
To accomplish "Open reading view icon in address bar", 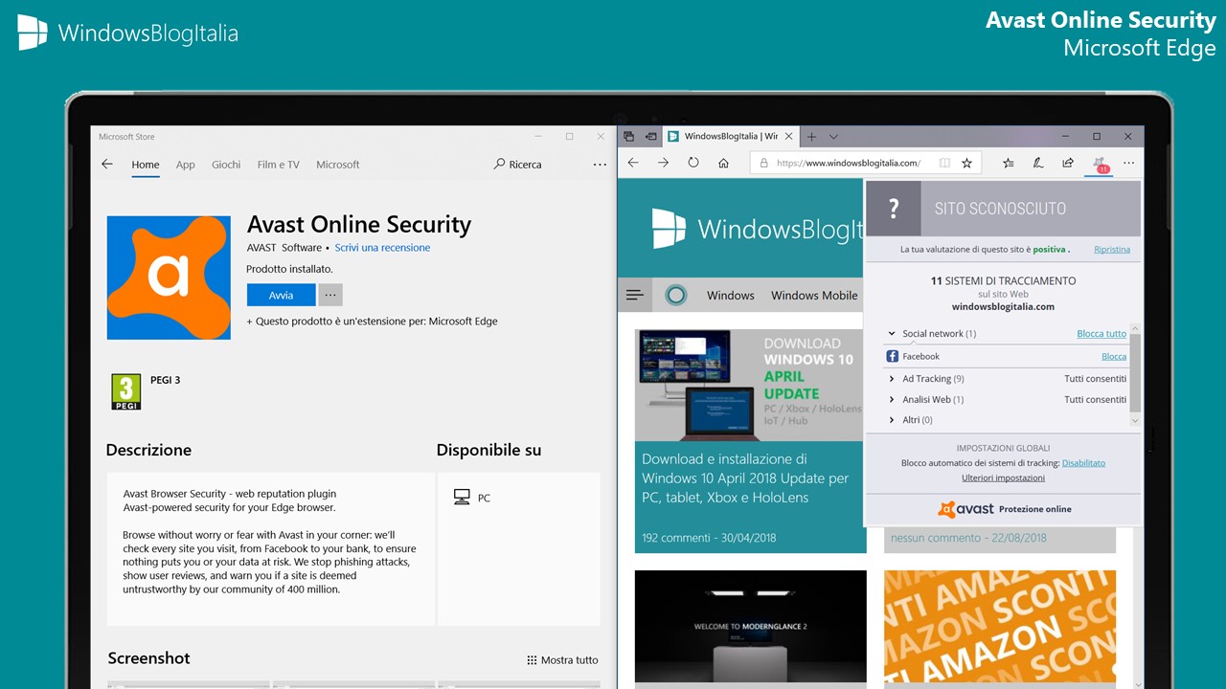I will point(944,164).
